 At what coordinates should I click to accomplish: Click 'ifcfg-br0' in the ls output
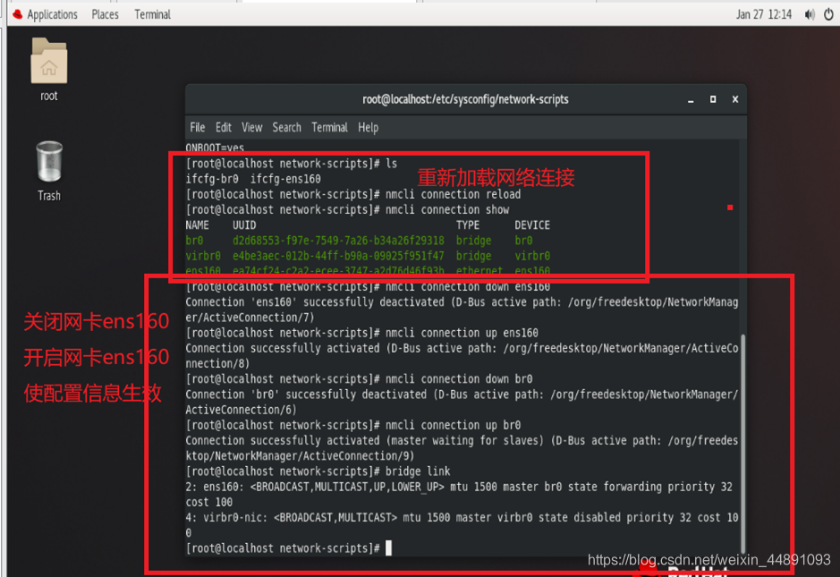(x=212, y=179)
